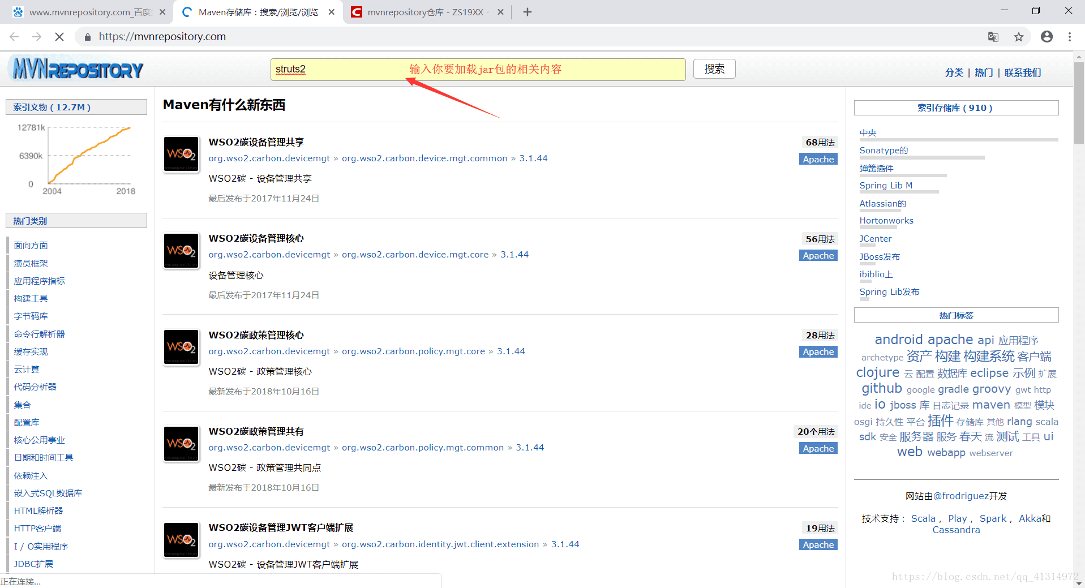Click the maven tag
Screen dimensions: 1085x588
(991, 405)
